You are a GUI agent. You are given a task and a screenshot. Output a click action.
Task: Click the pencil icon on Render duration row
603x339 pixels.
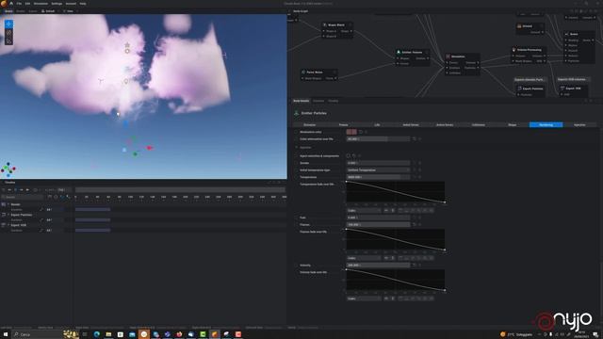coord(41,209)
